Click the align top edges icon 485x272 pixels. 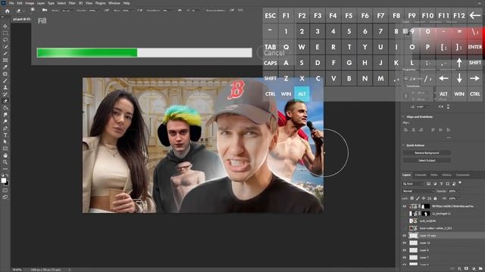433,130
